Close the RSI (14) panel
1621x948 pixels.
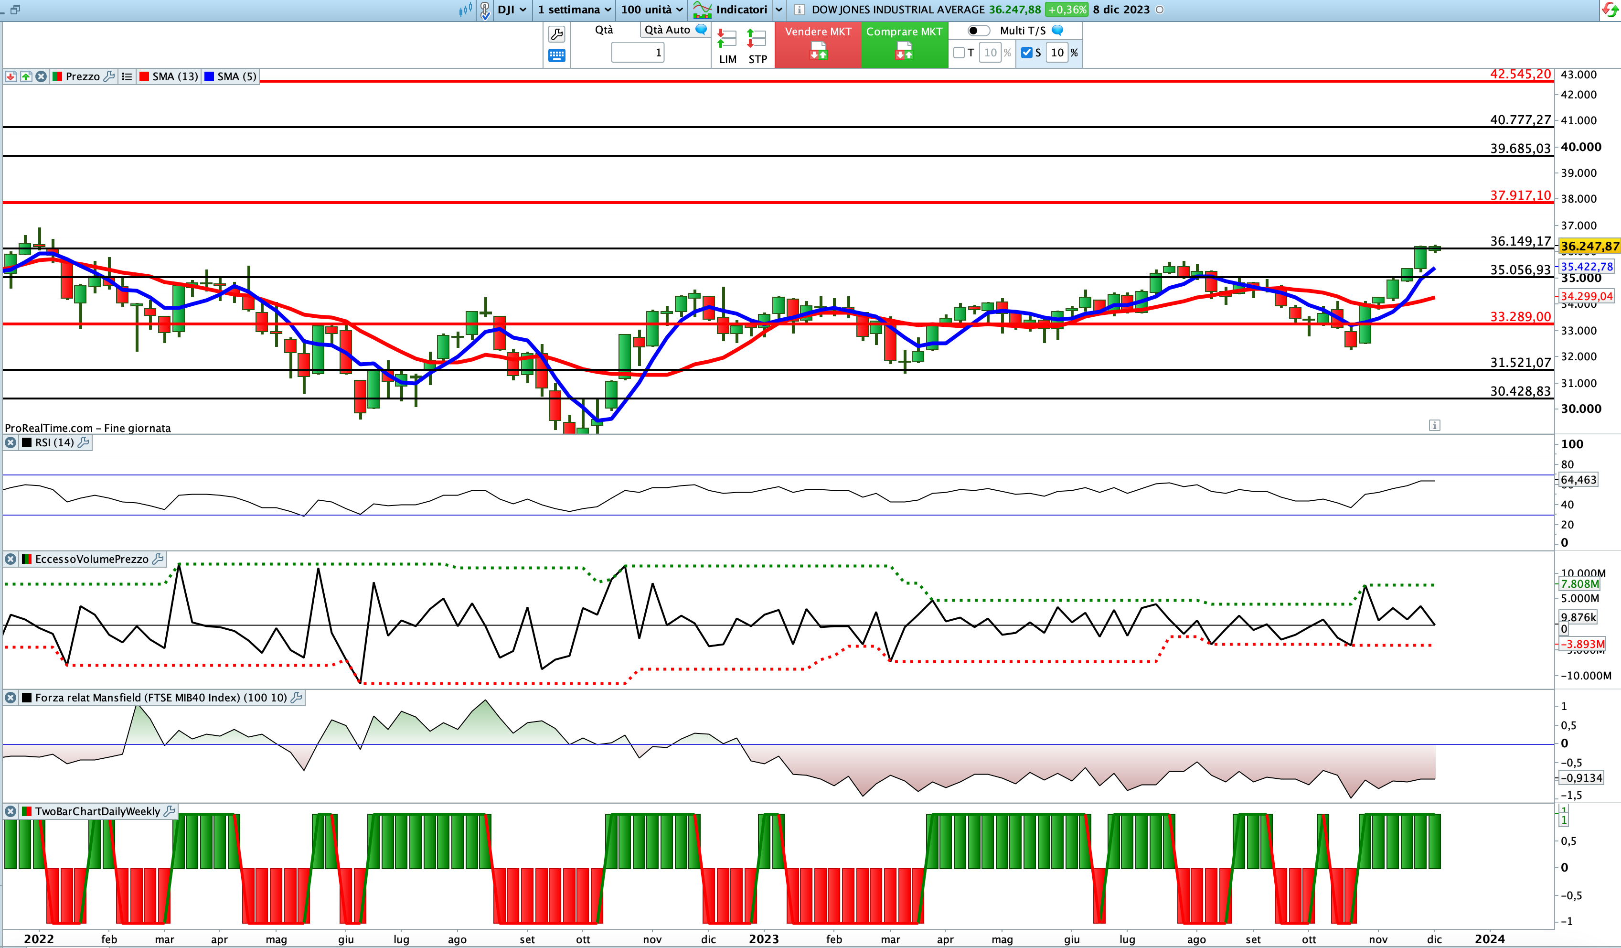pos(11,443)
